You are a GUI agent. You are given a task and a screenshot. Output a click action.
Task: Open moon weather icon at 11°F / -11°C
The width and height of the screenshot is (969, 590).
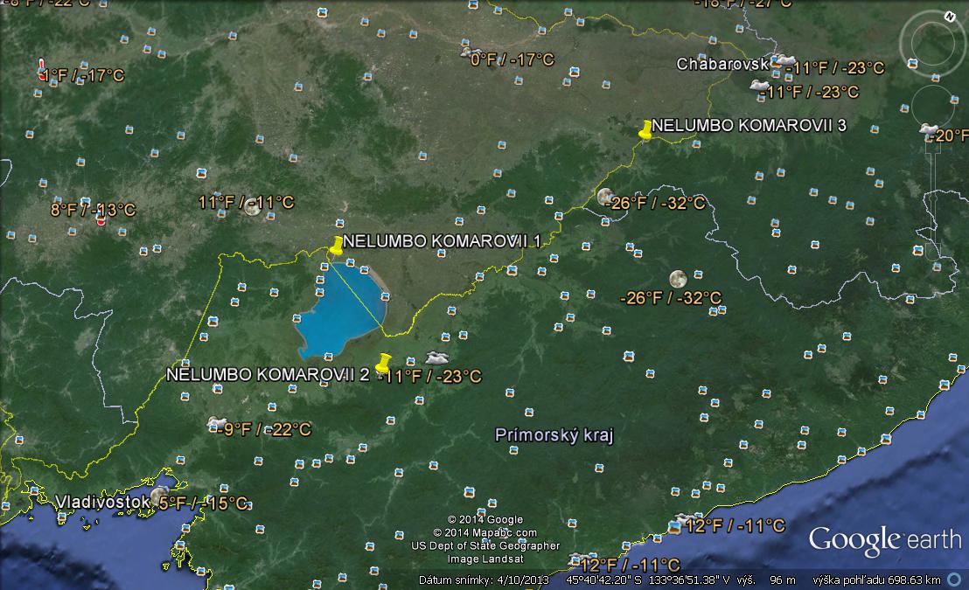[x=252, y=207]
